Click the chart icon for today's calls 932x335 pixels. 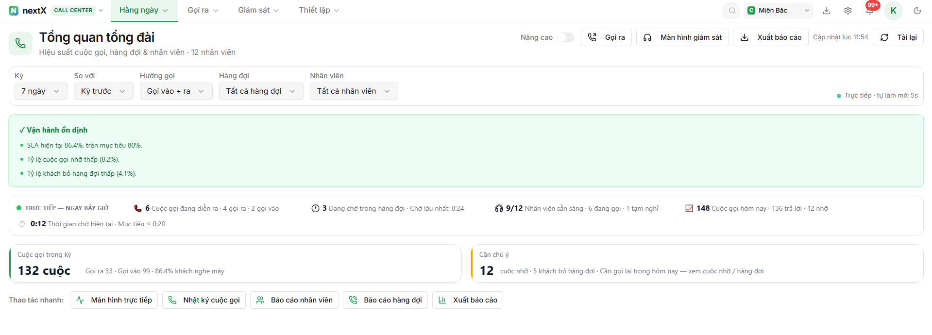[689, 208]
